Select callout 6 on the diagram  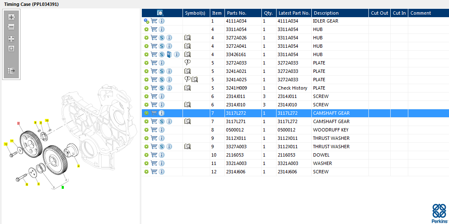(x=27, y=184)
